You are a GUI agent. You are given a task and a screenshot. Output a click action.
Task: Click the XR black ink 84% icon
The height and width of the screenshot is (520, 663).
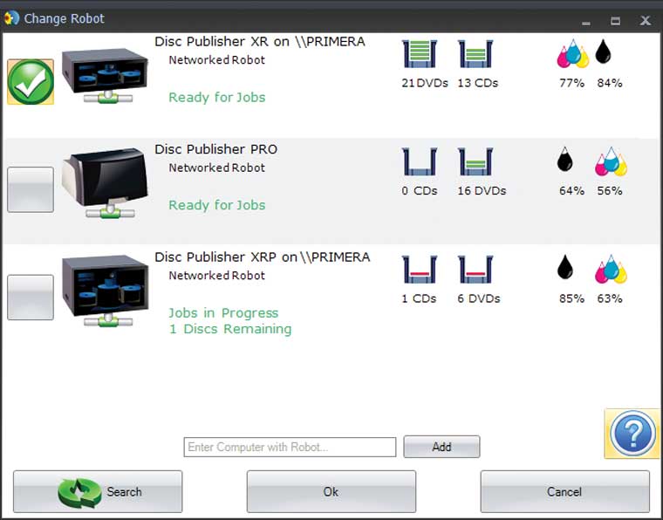click(604, 51)
